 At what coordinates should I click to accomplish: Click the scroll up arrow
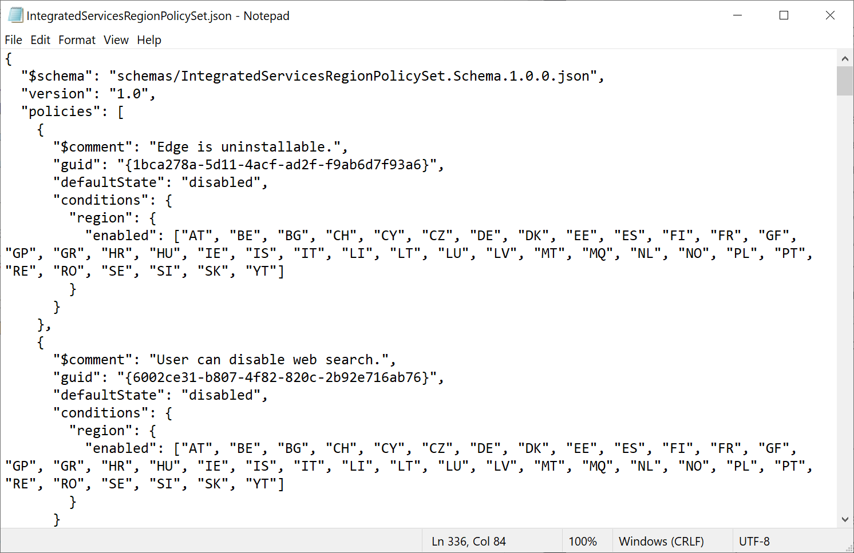pyautogui.click(x=845, y=58)
